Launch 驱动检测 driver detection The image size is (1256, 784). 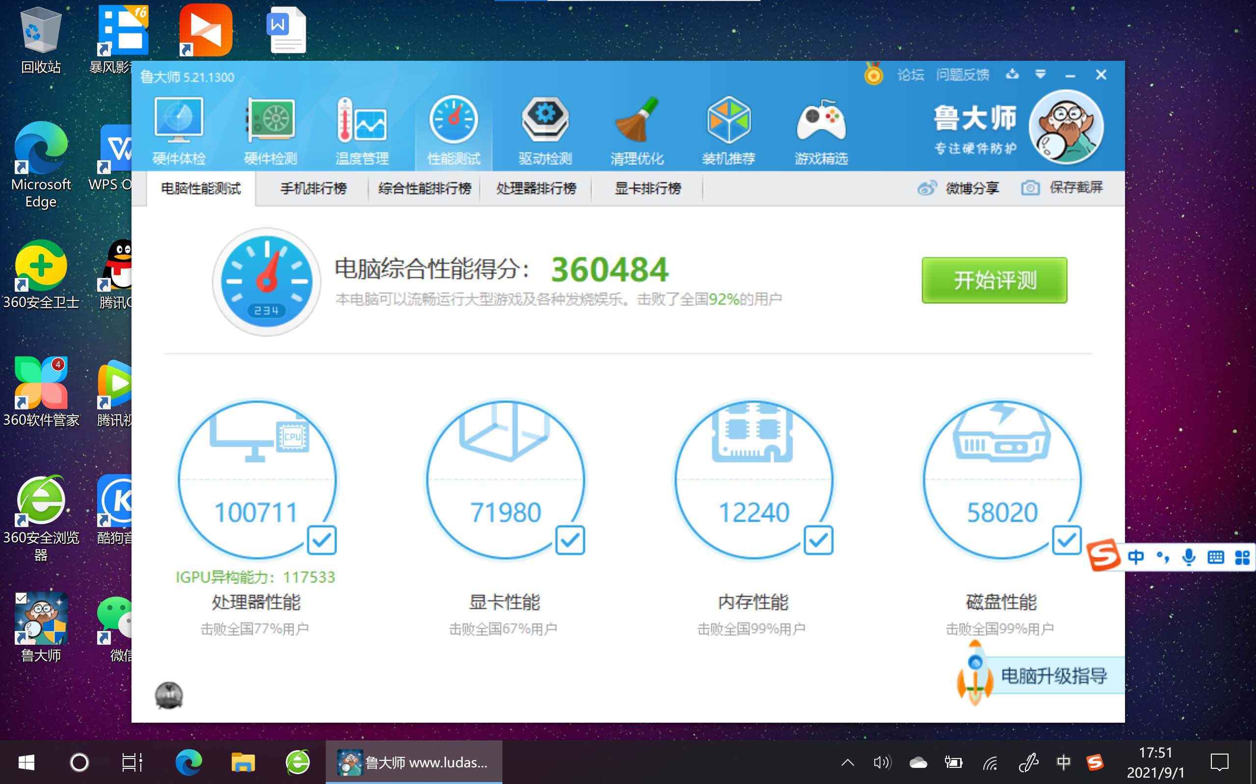click(546, 129)
